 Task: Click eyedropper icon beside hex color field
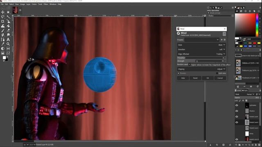click(244, 39)
